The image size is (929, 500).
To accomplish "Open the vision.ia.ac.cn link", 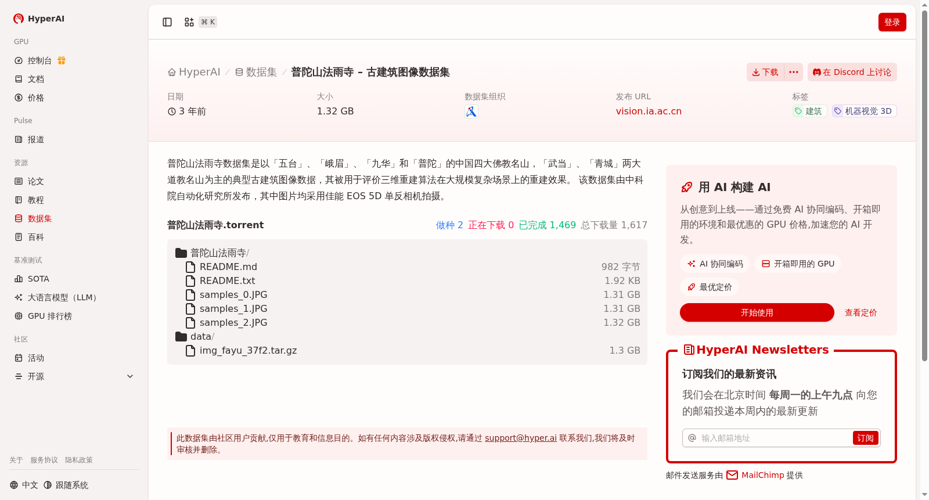I will [x=649, y=111].
